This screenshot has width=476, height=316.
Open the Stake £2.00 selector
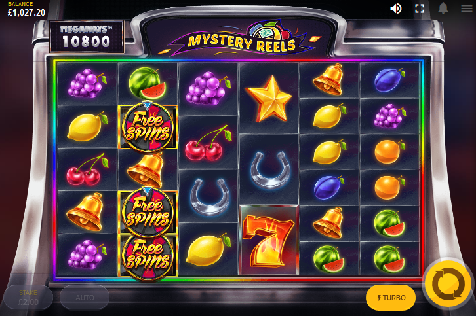coord(28,298)
